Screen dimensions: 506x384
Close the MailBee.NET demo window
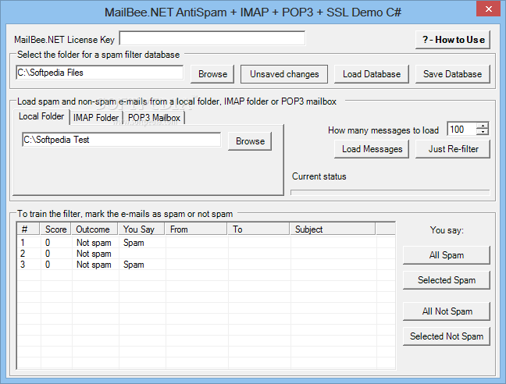point(489,9)
